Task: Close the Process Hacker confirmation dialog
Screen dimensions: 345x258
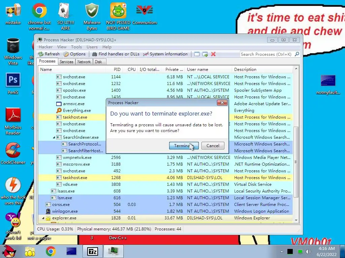Action: pyautogui.click(x=222, y=103)
